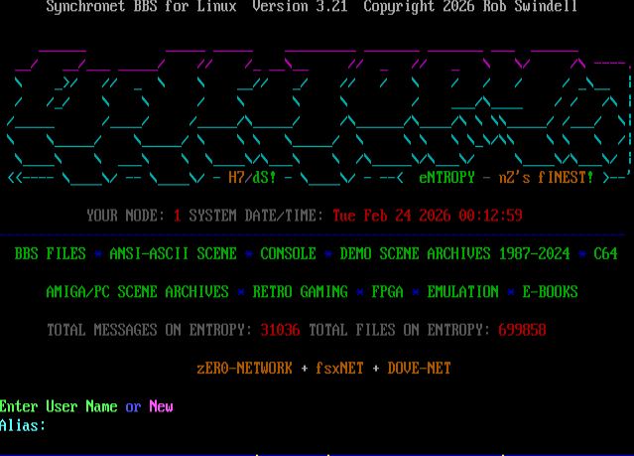Click the C64 category label
Viewport: 634px width, 456px height.
click(605, 253)
